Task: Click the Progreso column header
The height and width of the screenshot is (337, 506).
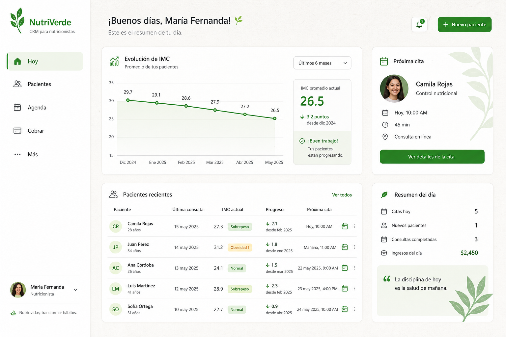Action: (x=275, y=210)
